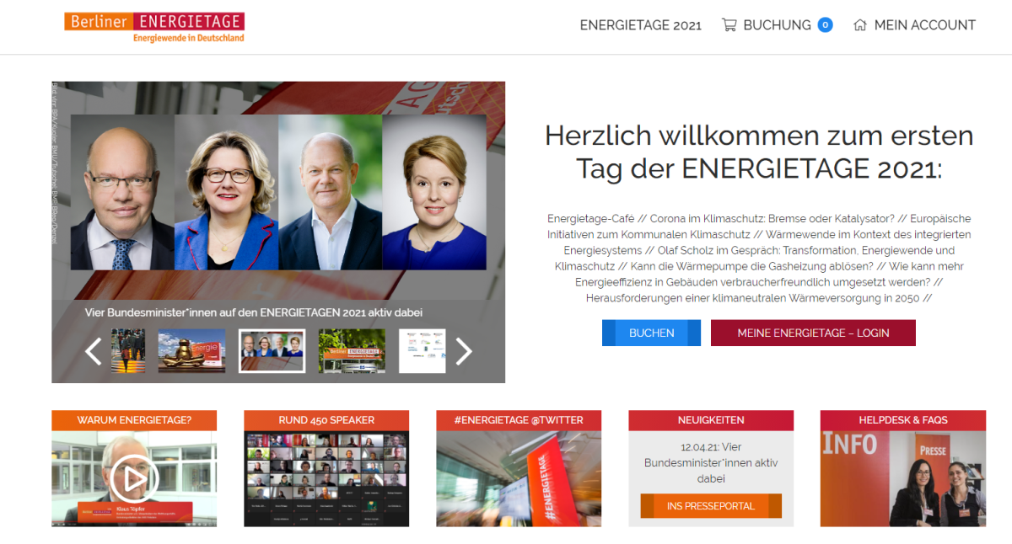Viewport: 1012px width, 544px height.
Task: Click the Berliner Energietage logo
Action: [154, 27]
